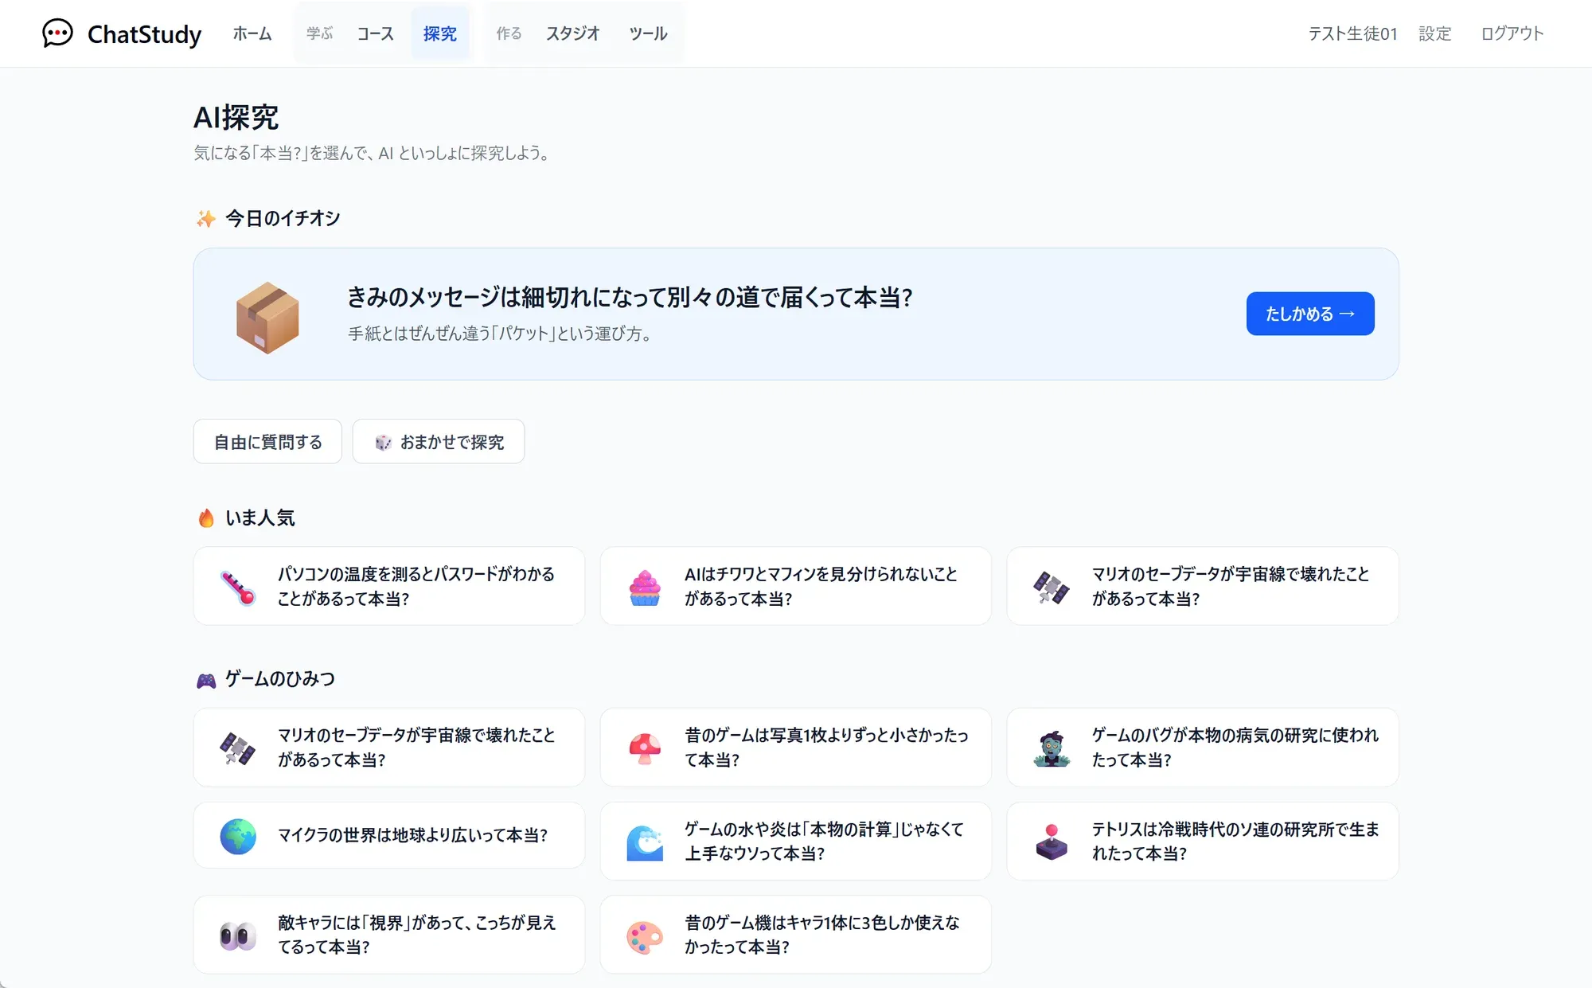Open パソコンの温度を測るとパスワード question
The width and height of the screenshot is (1592, 988).
[416, 586]
